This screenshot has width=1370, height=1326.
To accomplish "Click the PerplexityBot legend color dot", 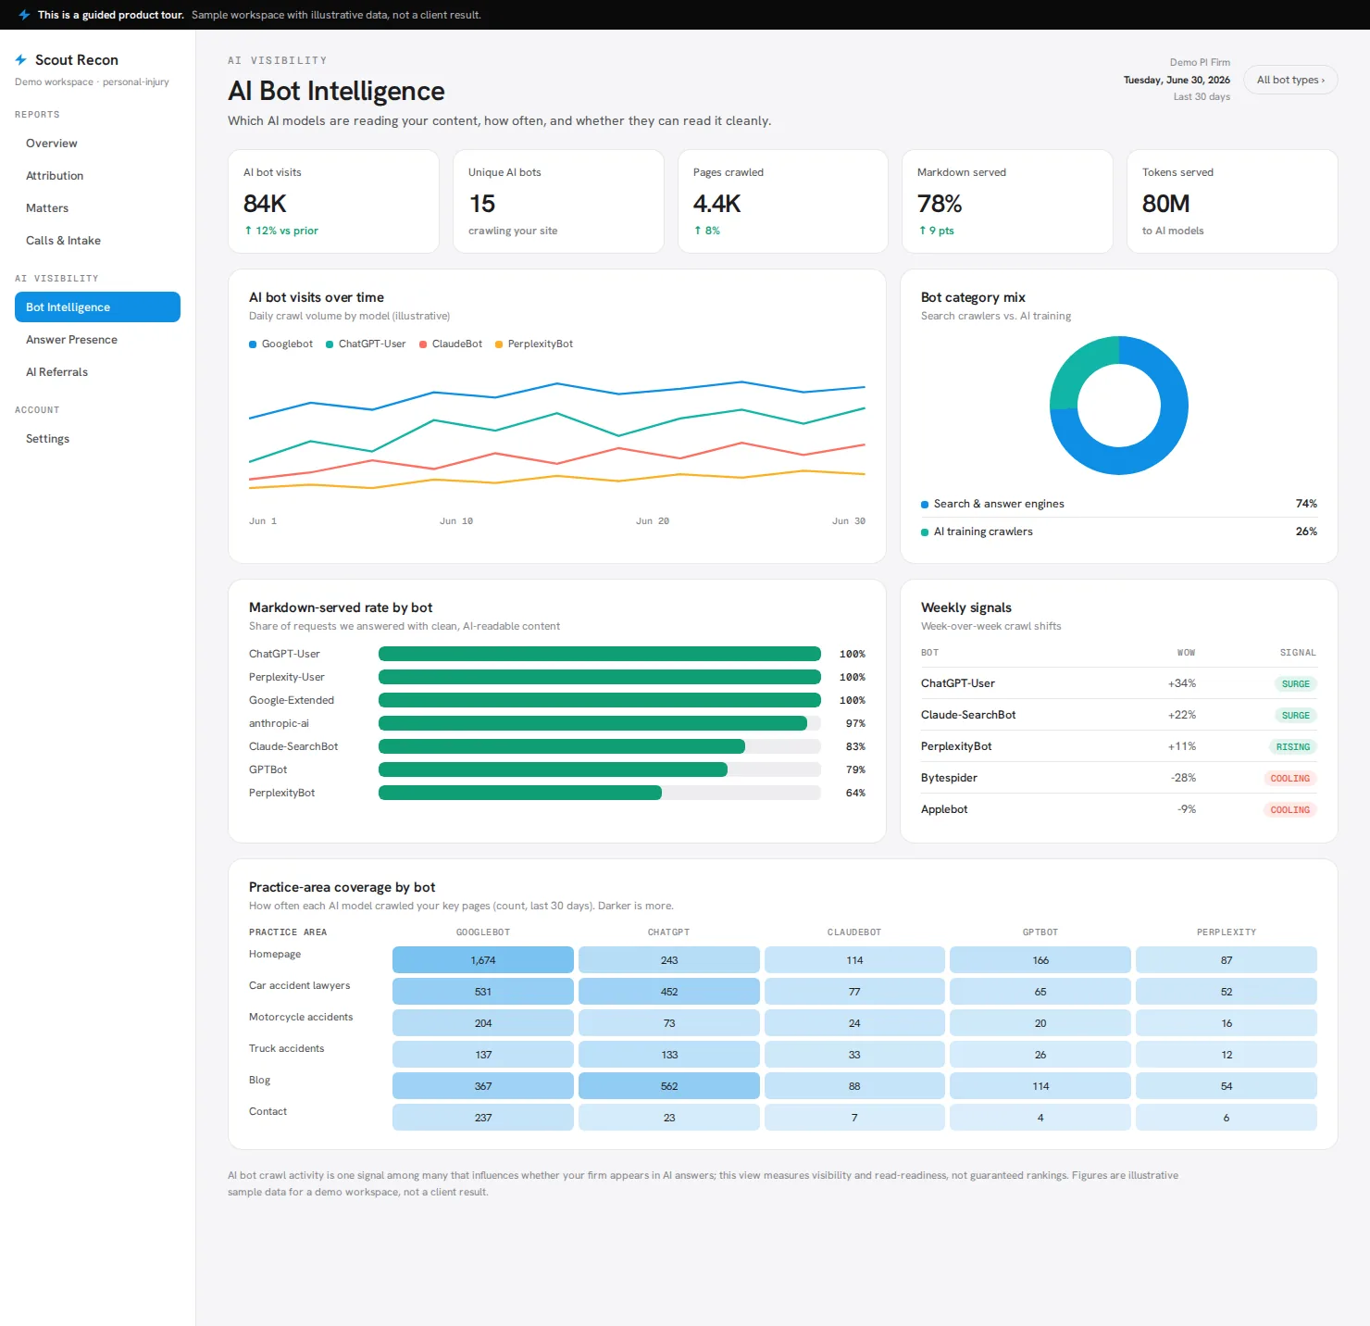I will coord(499,344).
